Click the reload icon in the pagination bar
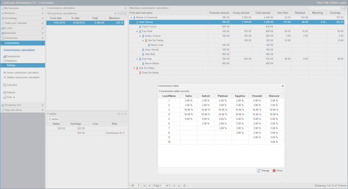This screenshot has height=189, width=348. [x=184, y=186]
